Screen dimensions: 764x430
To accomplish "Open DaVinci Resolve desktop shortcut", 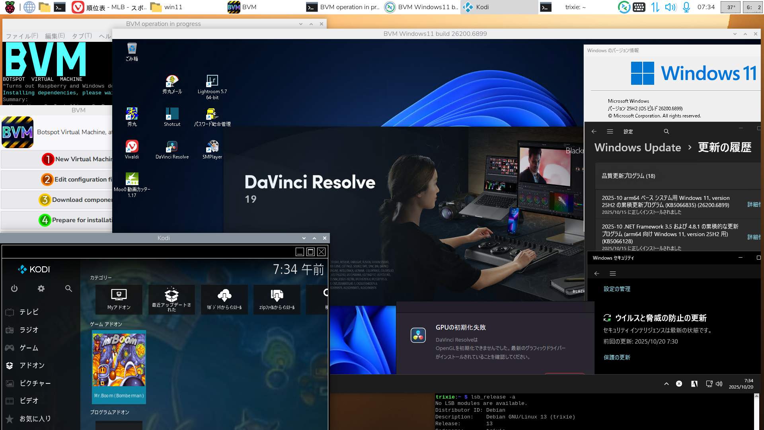I will coord(172,149).
